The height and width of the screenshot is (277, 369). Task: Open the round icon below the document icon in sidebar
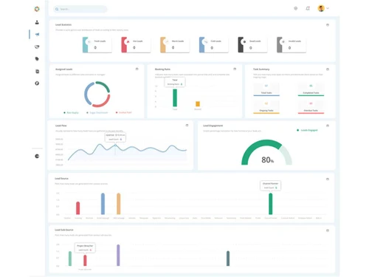pos(37,83)
